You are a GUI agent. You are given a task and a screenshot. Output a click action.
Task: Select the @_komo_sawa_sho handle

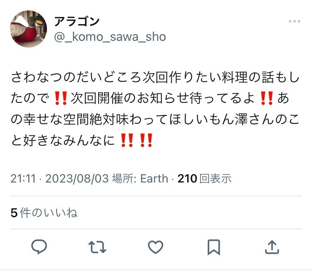110,37
